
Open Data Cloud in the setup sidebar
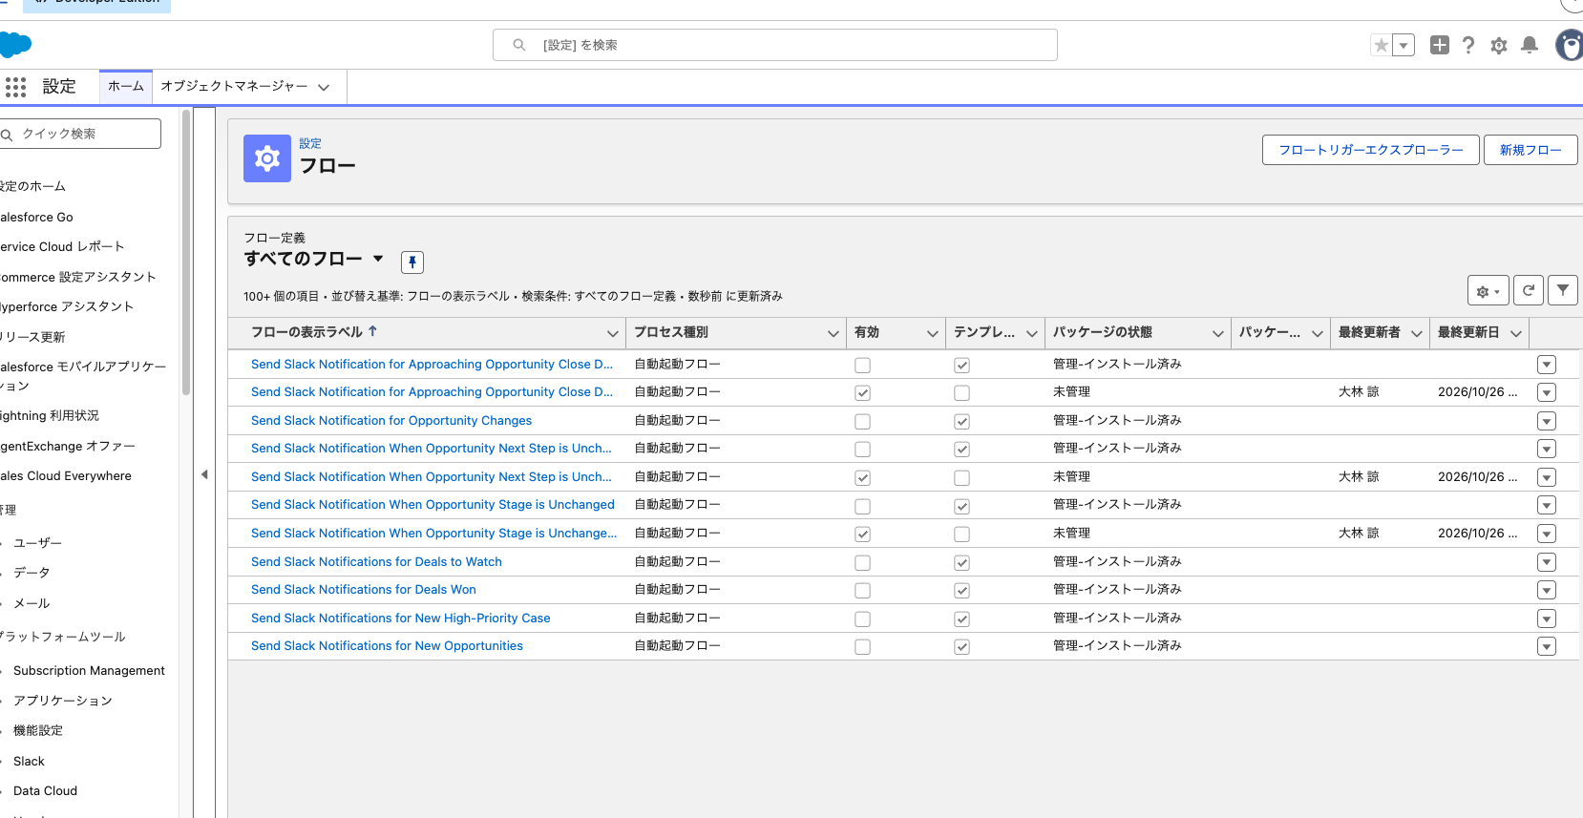click(x=45, y=790)
